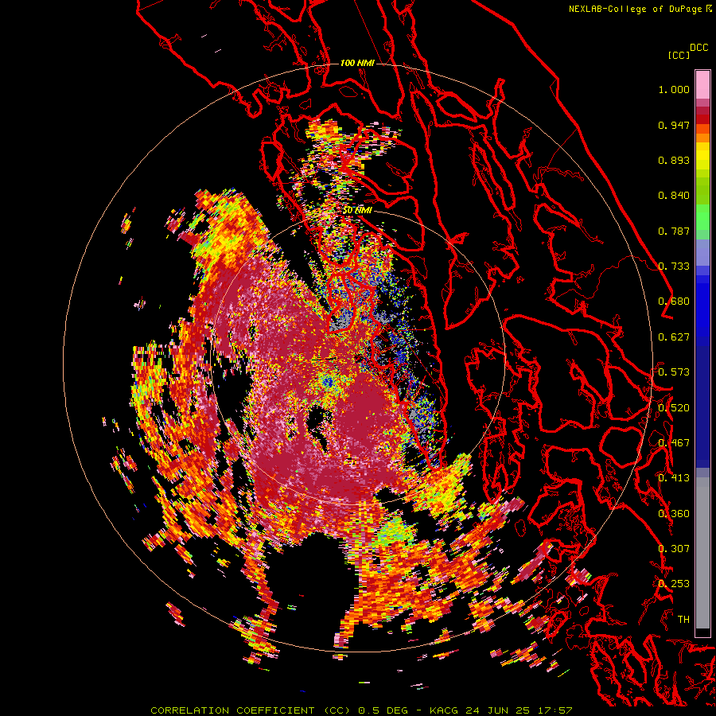This screenshot has height=716, width=716.
Task: Click the 50 NMI range ring label
Action: (357, 210)
